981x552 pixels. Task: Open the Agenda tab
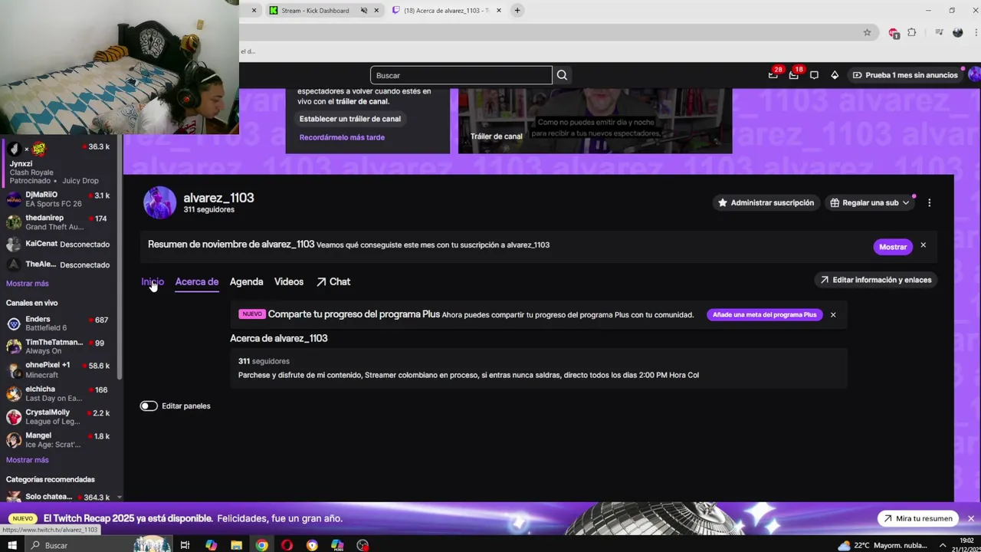pyautogui.click(x=246, y=281)
